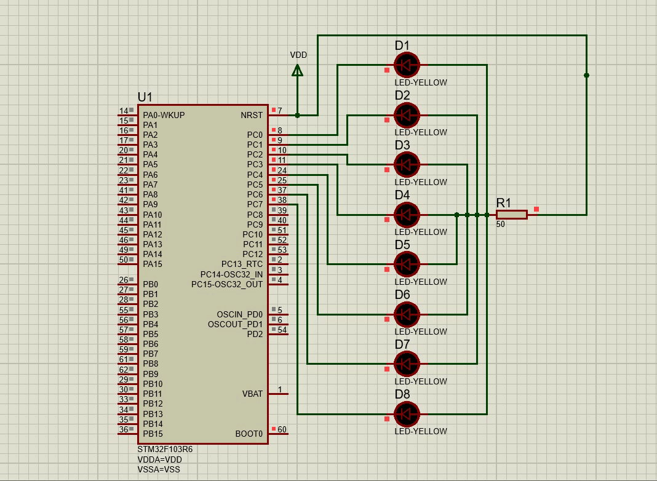657x481 pixels.
Task: Select the D5 LED symbol
Action: (x=407, y=264)
